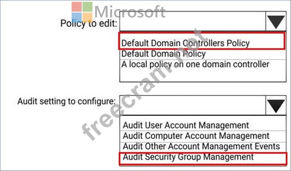Click the blank area below the policy options list
291x171 pixels.
point(203,75)
